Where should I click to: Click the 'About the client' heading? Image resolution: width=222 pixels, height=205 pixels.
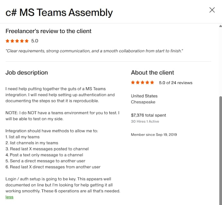click(x=152, y=73)
